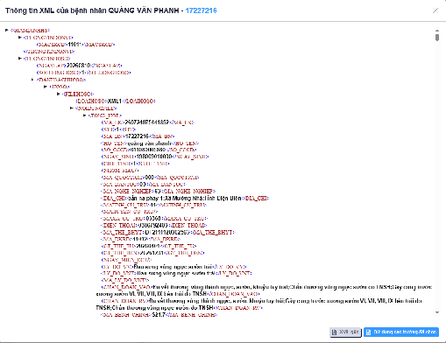Select the MA_BENH_CHINH value S21.7

coord(159,315)
